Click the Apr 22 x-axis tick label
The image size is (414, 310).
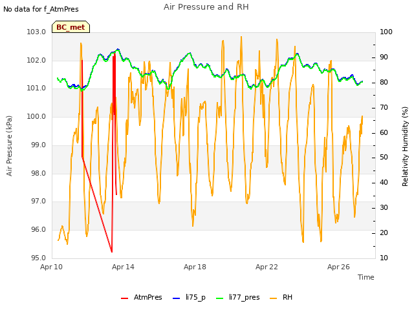coord(267,267)
